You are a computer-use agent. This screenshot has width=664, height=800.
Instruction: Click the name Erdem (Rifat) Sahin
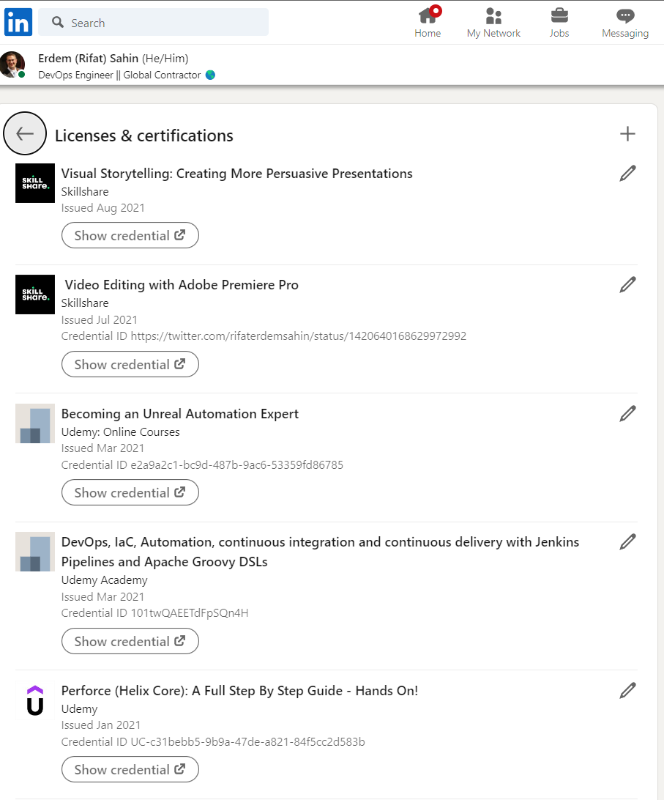click(89, 58)
